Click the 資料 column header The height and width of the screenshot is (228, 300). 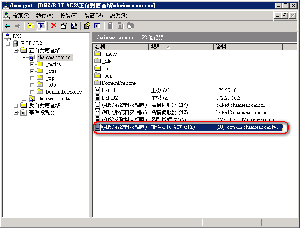click(x=255, y=47)
